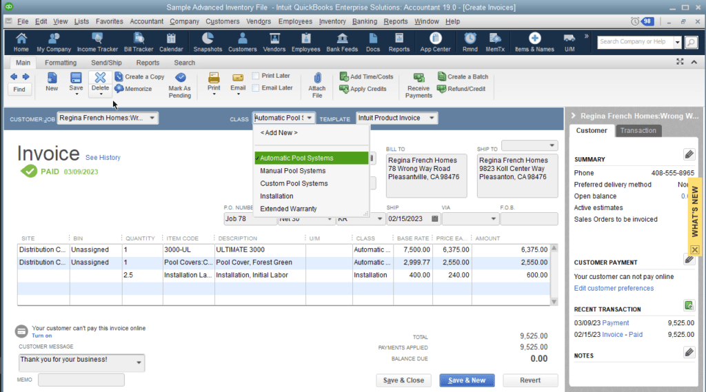The width and height of the screenshot is (706, 392).
Task: Click Apply Credits
Action: tap(363, 89)
